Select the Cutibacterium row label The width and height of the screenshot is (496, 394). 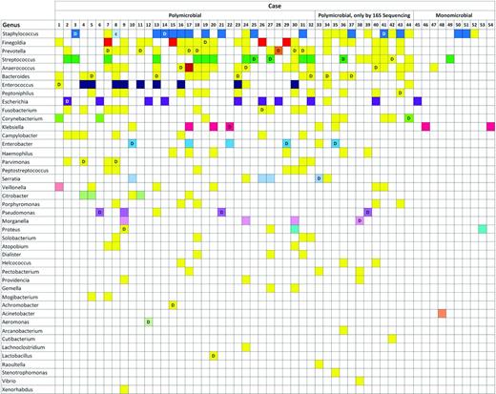coord(18,339)
